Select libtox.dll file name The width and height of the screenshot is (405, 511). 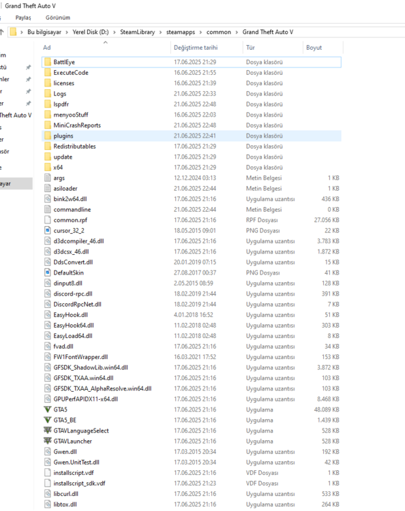pos(65,504)
